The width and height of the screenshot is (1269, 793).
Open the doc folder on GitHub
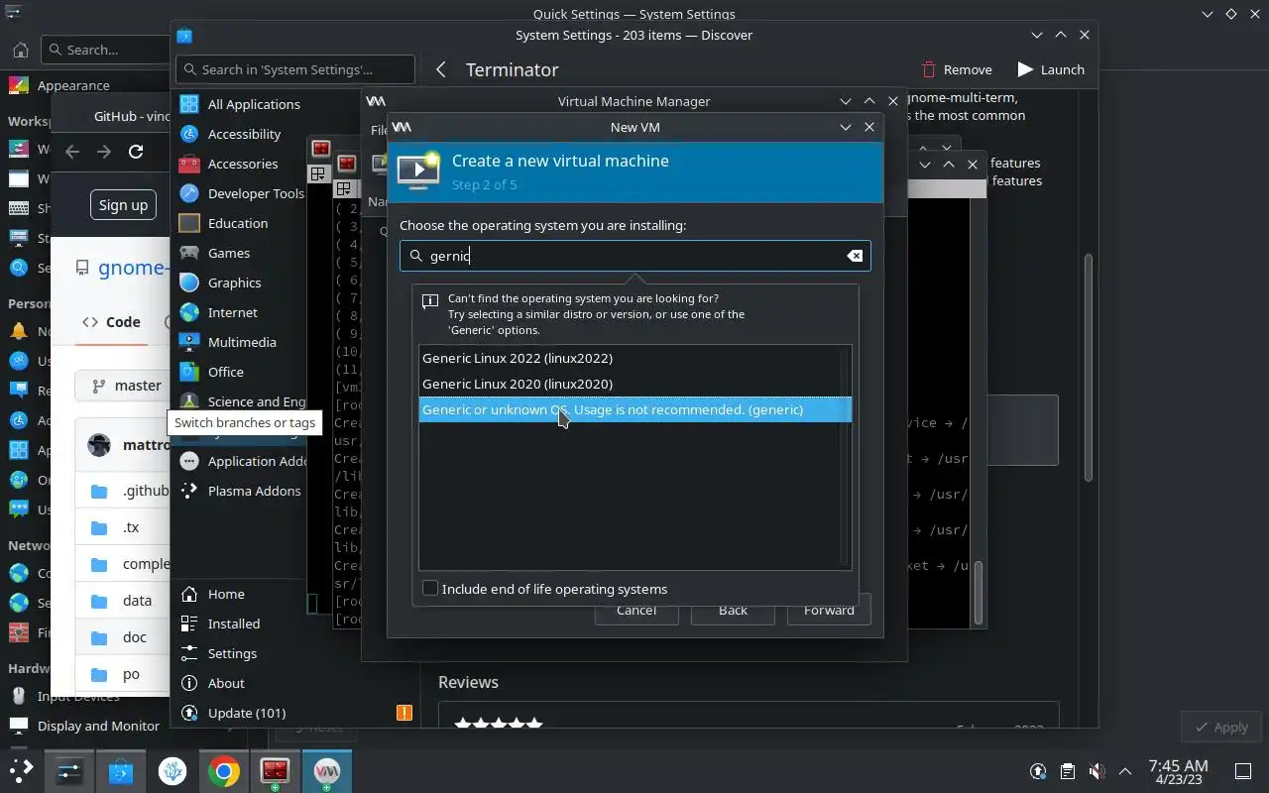point(135,637)
